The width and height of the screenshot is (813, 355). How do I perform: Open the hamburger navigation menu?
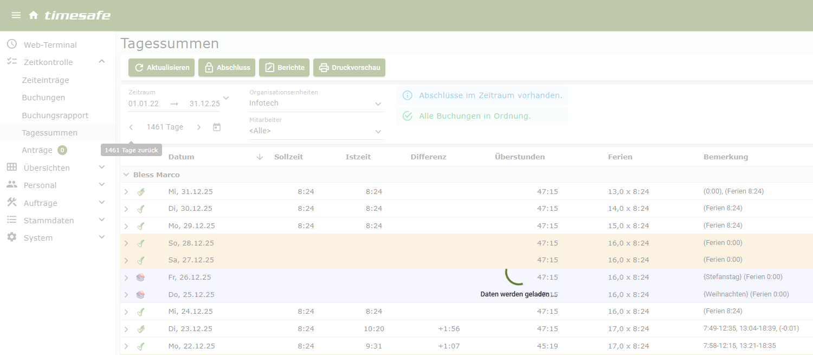tap(16, 15)
